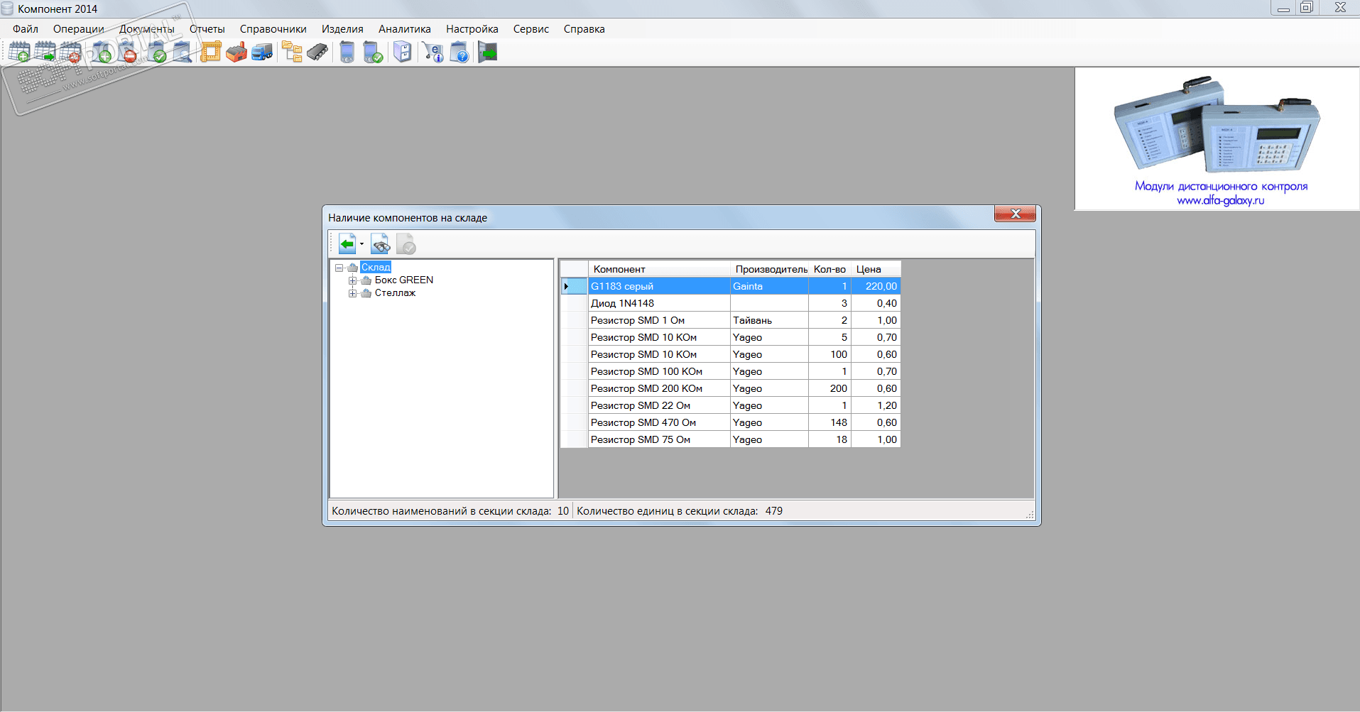Open the factory icon in the toolbar
1360x712 pixels.
click(x=236, y=53)
